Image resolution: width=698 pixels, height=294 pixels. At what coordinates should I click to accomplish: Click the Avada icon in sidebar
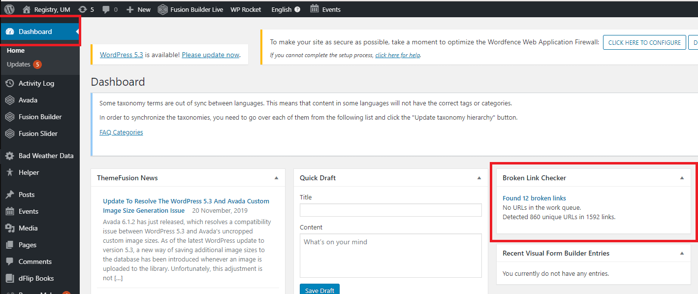(x=9, y=100)
